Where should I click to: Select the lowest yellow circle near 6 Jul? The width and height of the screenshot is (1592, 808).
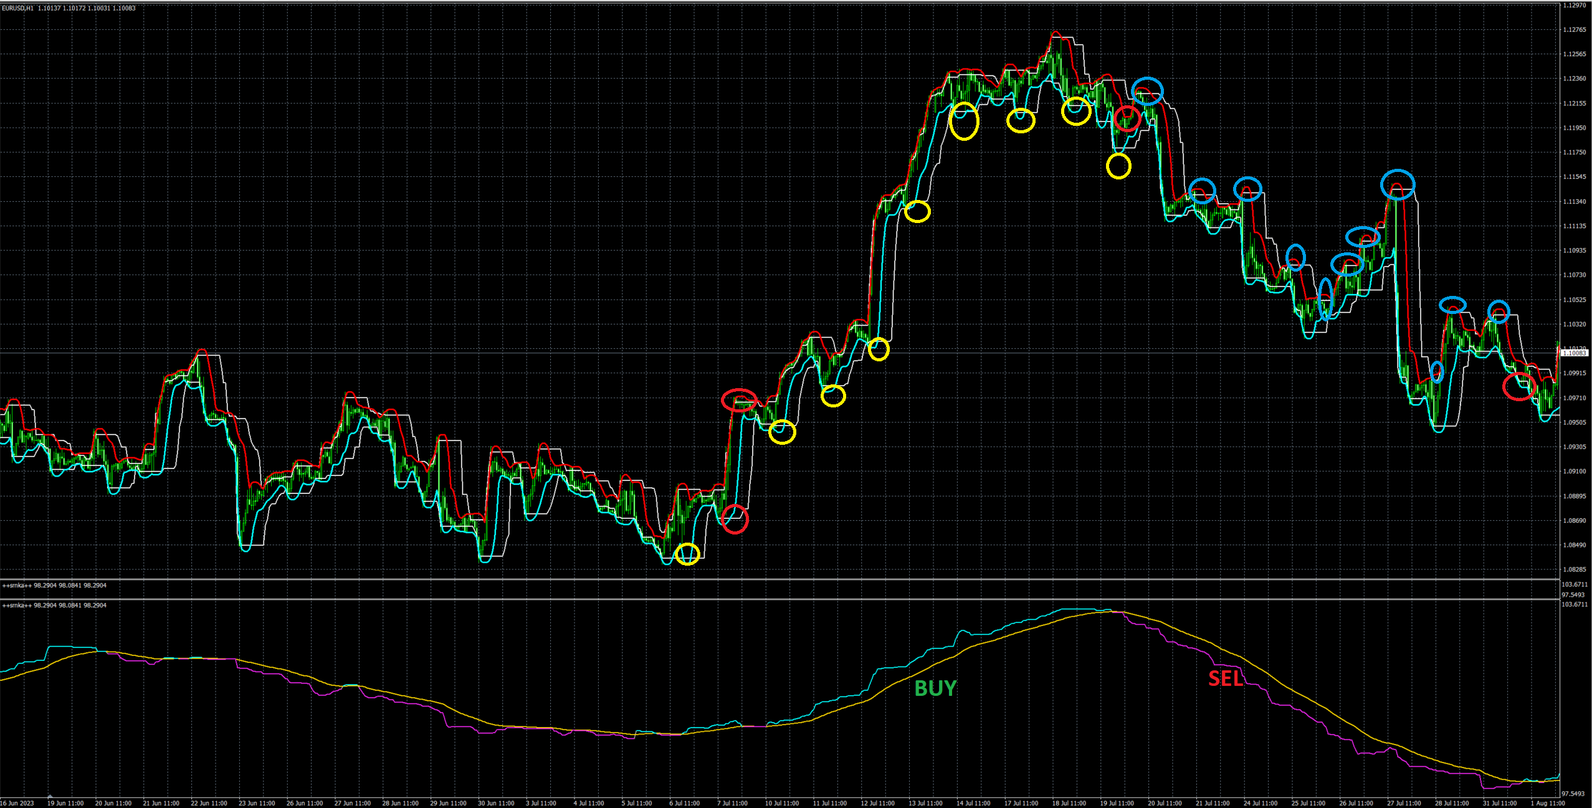[687, 554]
